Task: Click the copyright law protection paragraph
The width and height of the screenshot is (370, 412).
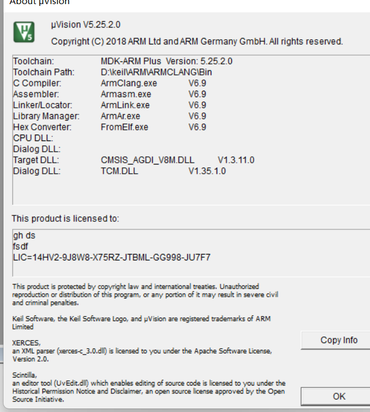Action: click(x=145, y=294)
